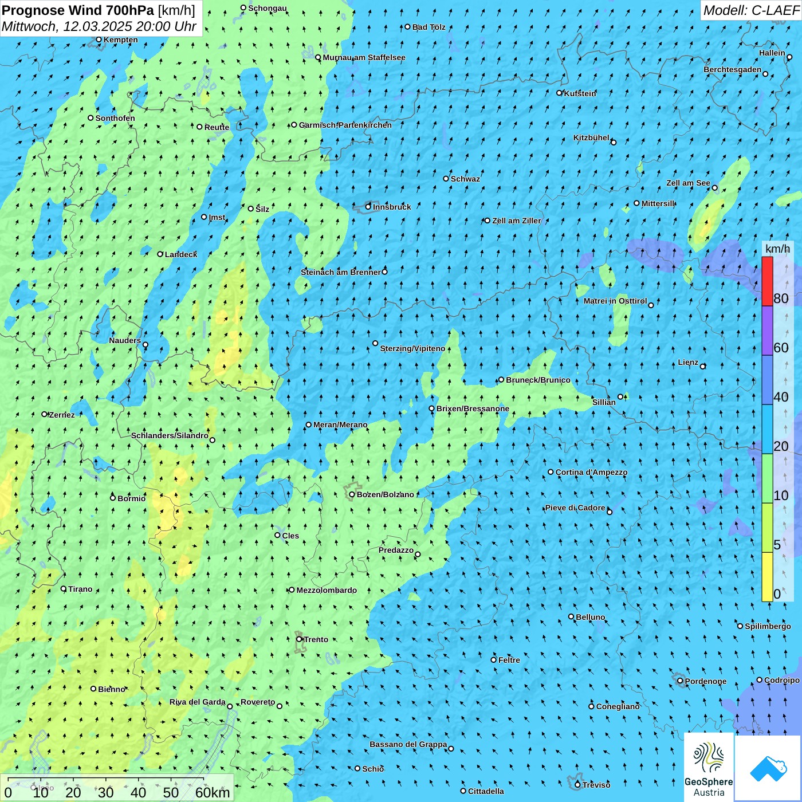Click the date 'Mittwoch, 12.03.2025 20:00 Uhr'

tap(99, 26)
